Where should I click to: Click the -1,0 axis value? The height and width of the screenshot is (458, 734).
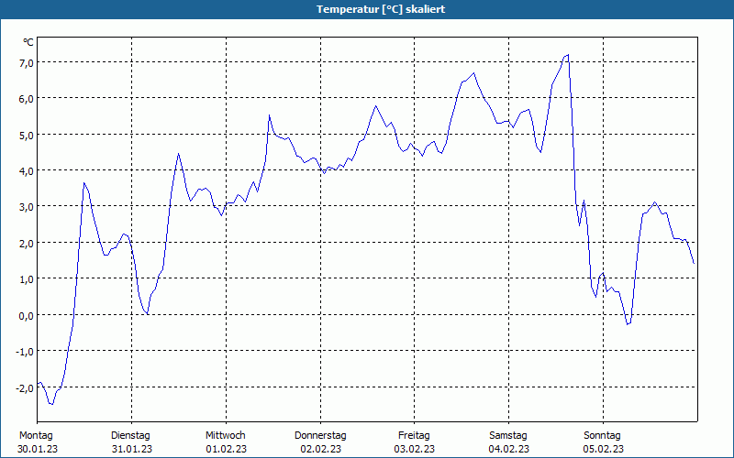click(25, 352)
